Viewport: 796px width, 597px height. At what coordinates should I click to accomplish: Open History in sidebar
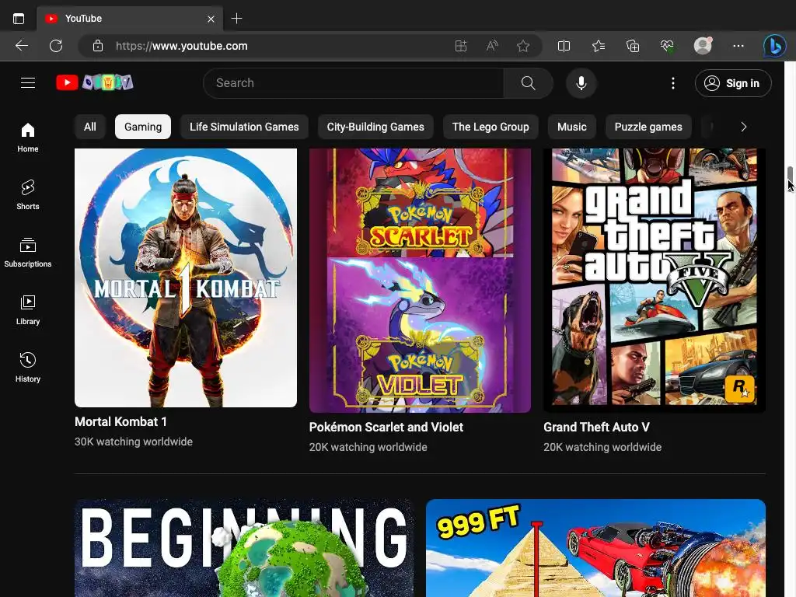click(28, 367)
